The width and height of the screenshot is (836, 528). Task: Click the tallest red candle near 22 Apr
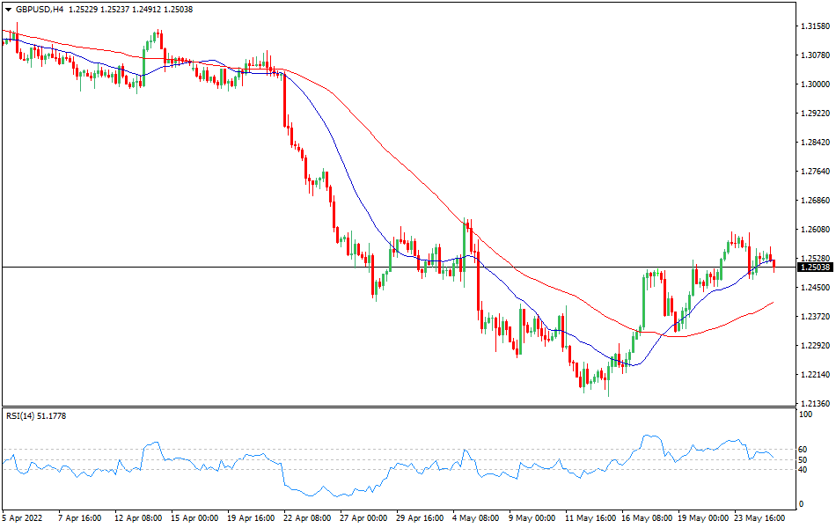pos(285,101)
